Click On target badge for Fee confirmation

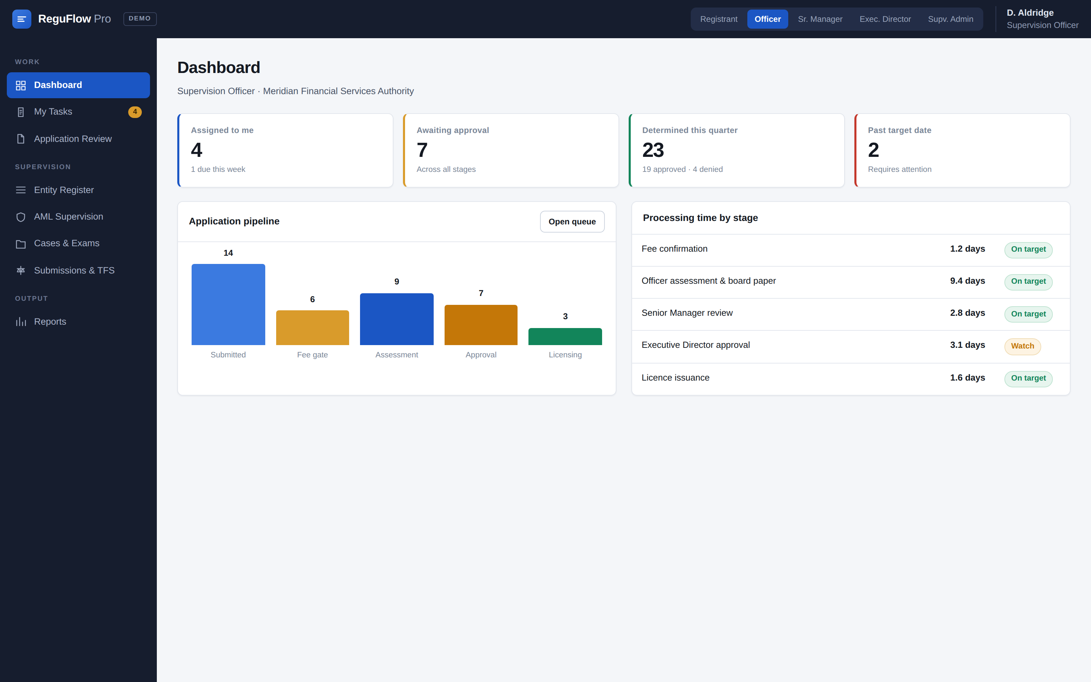coord(1028,250)
